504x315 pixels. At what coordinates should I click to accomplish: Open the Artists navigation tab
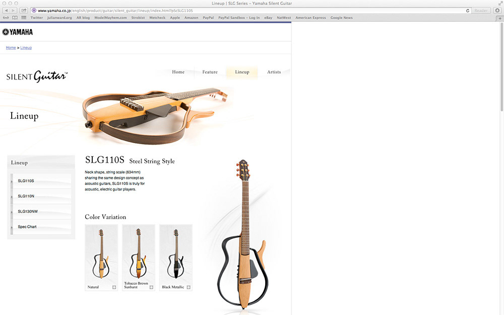coord(274,72)
